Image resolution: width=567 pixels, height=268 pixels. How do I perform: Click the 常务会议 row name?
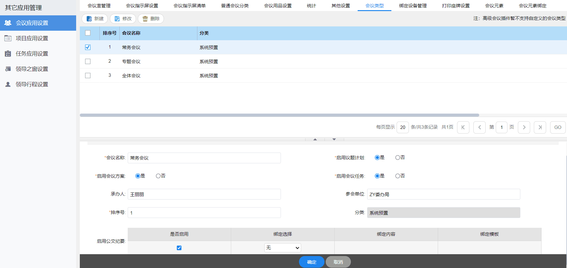(x=131, y=47)
